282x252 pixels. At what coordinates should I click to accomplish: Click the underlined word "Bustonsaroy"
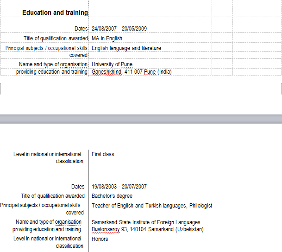point(105,229)
